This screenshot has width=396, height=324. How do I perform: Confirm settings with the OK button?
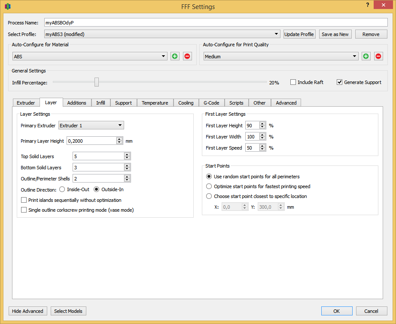(x=337, y=311)
